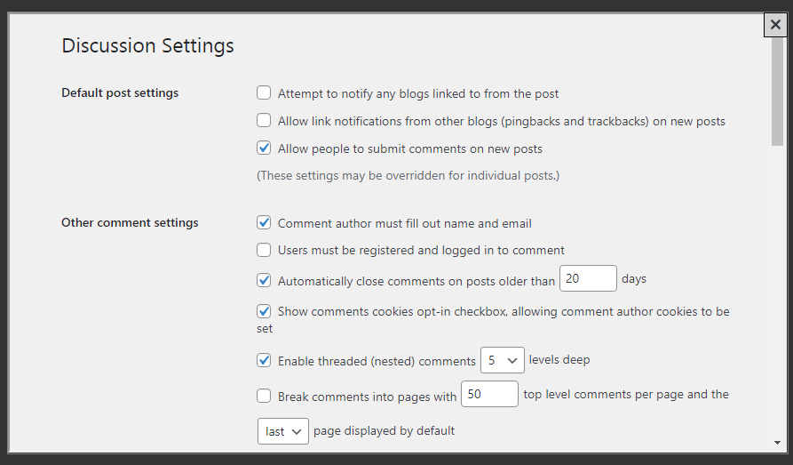
Task: Click the Discussion Settings heading
Action: 147,45
